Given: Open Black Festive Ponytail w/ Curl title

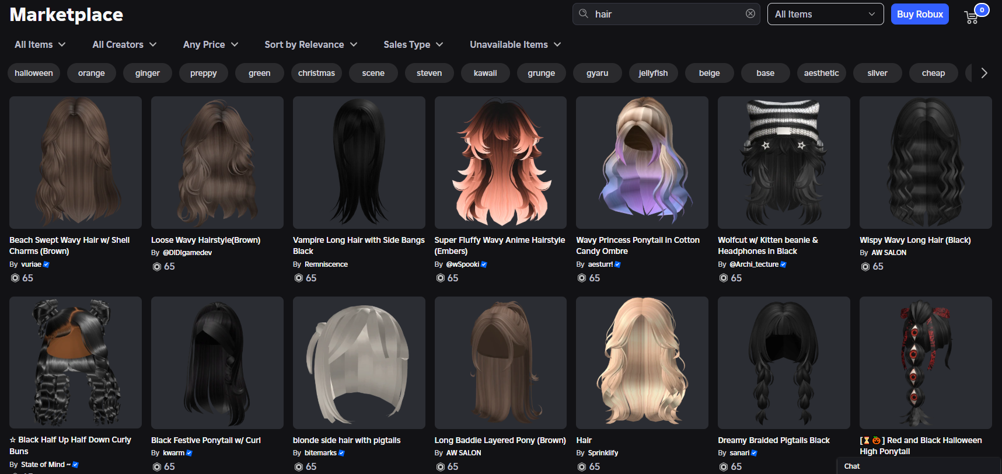Looking at the screenshot, I should 206,440.
